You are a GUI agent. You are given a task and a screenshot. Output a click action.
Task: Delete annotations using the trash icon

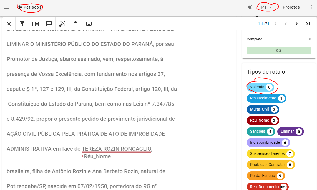pos(75,24)
